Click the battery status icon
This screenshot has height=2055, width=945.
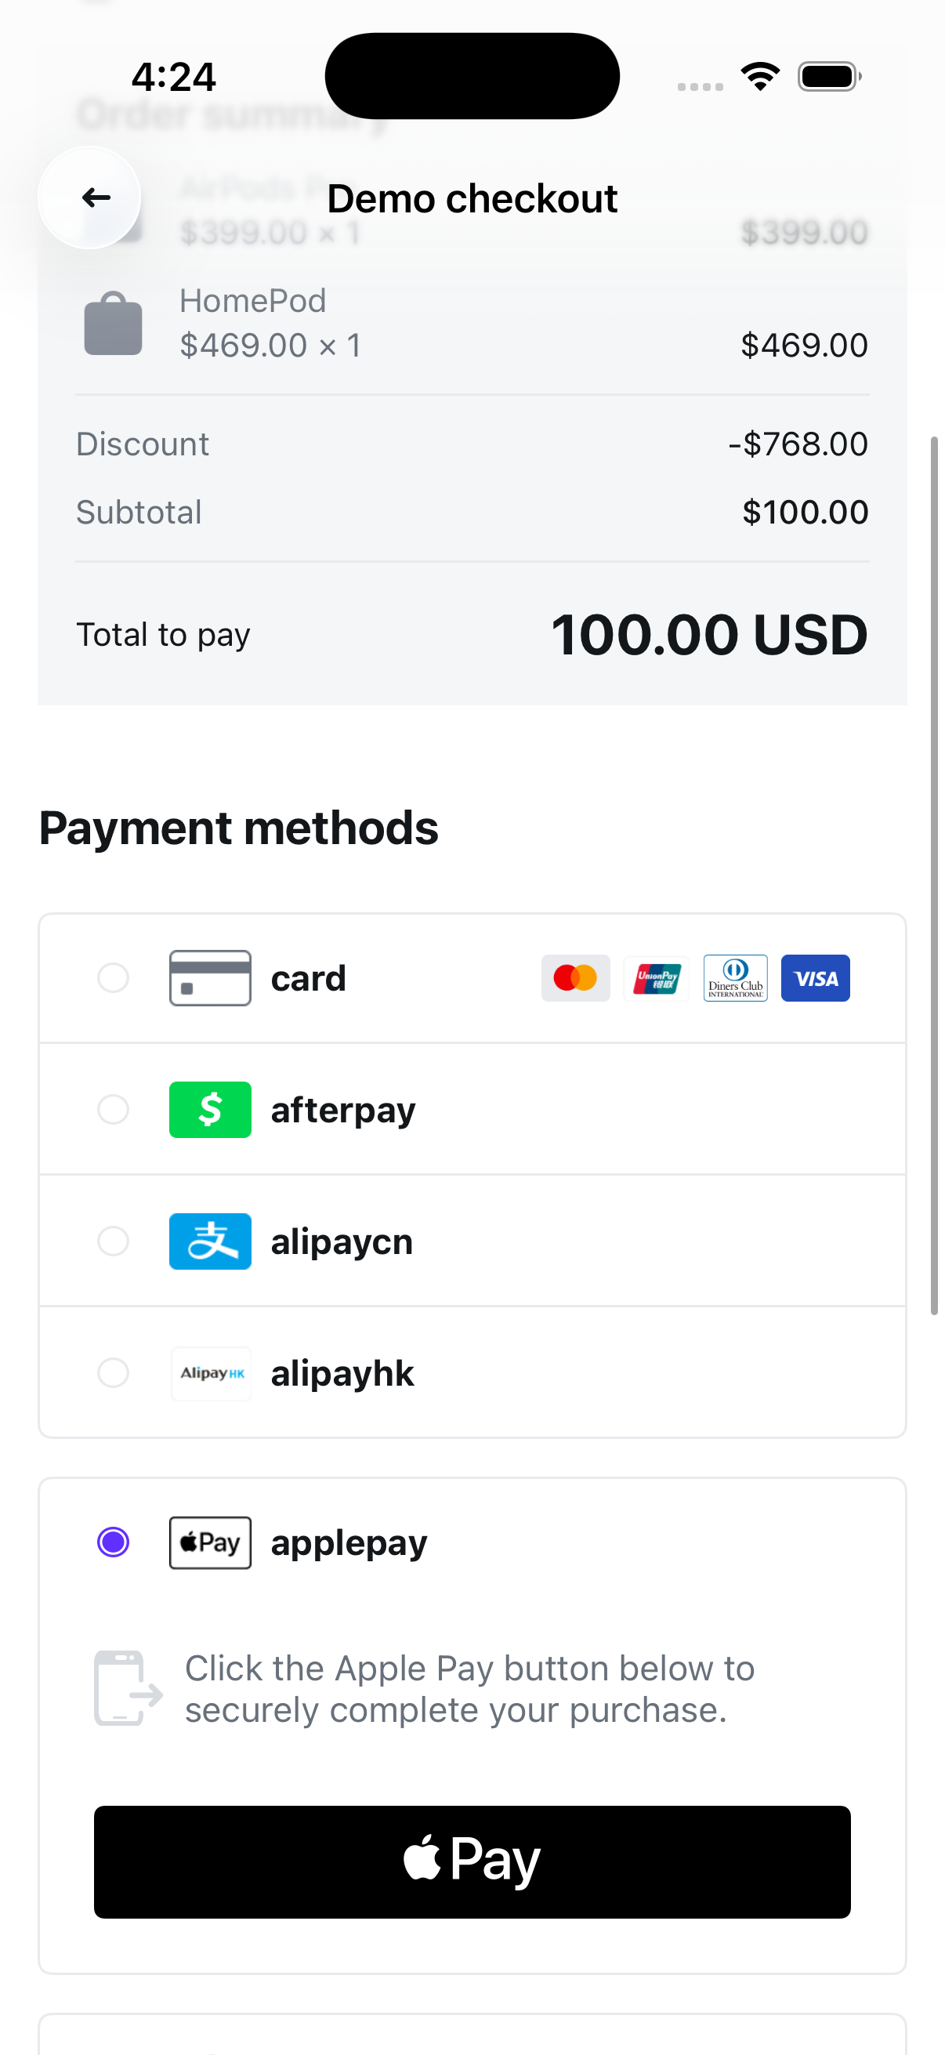coord(828,77)
